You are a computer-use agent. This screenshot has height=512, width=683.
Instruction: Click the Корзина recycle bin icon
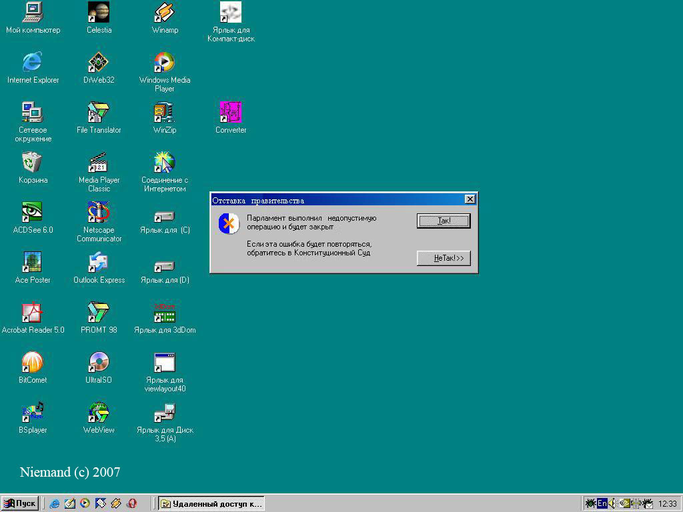(32, 163)
